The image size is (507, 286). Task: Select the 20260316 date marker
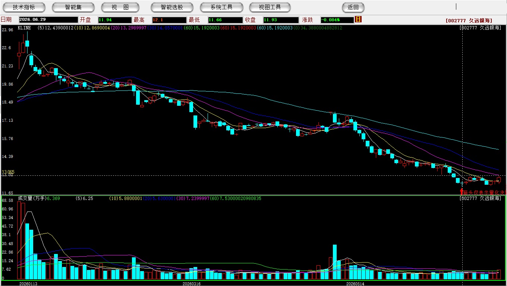coord(191,284)
